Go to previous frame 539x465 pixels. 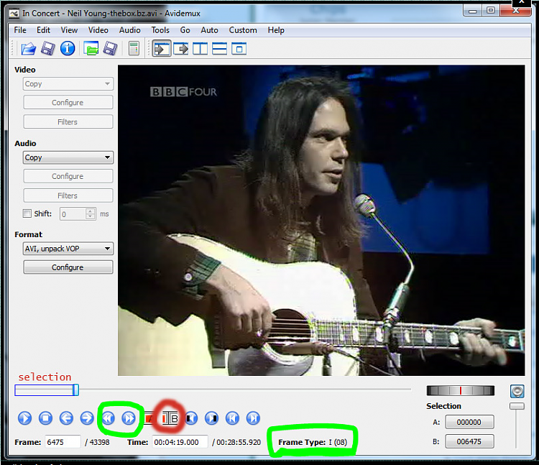point(66,418)
